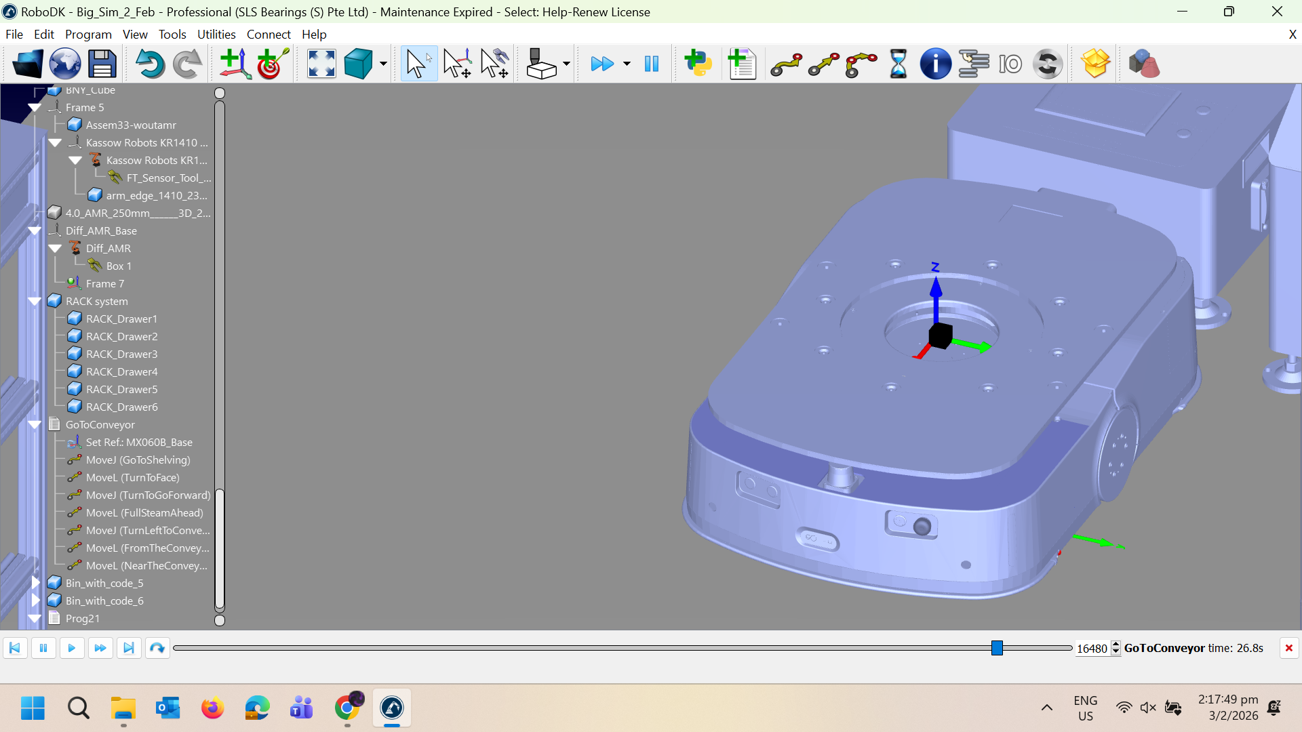Open the isometric view dropdown arrow
The image size is (1302, 732).
[x=383, y=64]
